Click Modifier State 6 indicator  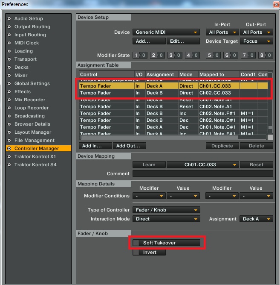231,55
